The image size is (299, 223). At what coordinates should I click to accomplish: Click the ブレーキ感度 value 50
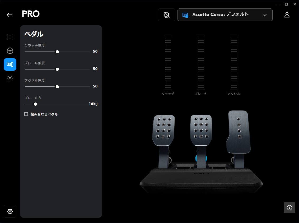95,69
